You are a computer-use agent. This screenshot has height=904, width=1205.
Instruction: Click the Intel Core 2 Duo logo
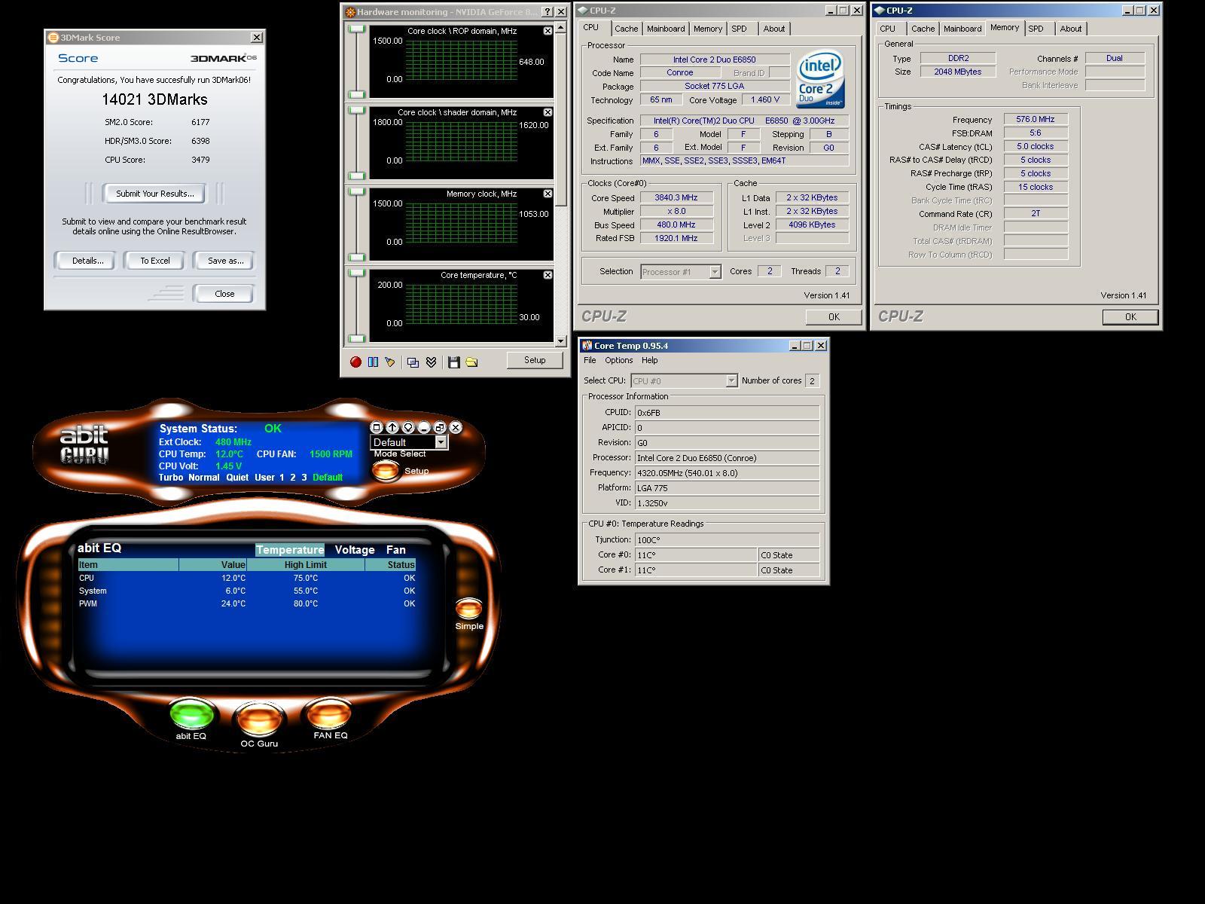821,80
